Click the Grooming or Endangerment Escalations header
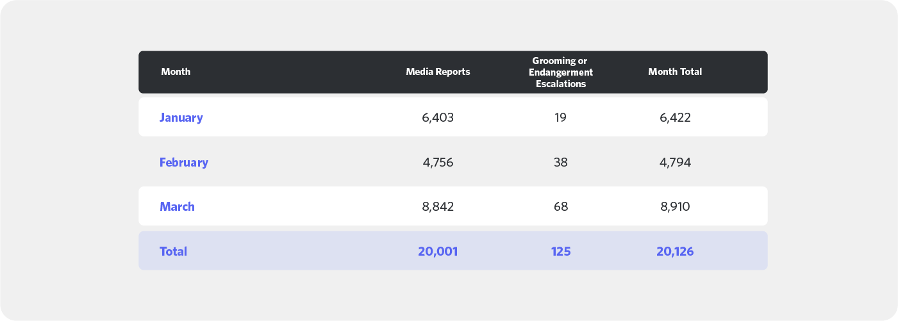This screenshot has height=321, width=898. point(561,72)
